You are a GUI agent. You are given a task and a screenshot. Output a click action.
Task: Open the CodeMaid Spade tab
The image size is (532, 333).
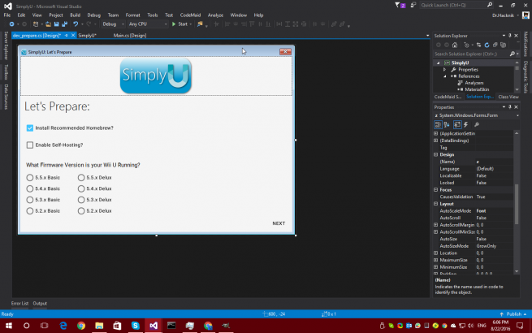tap(448, 97)
